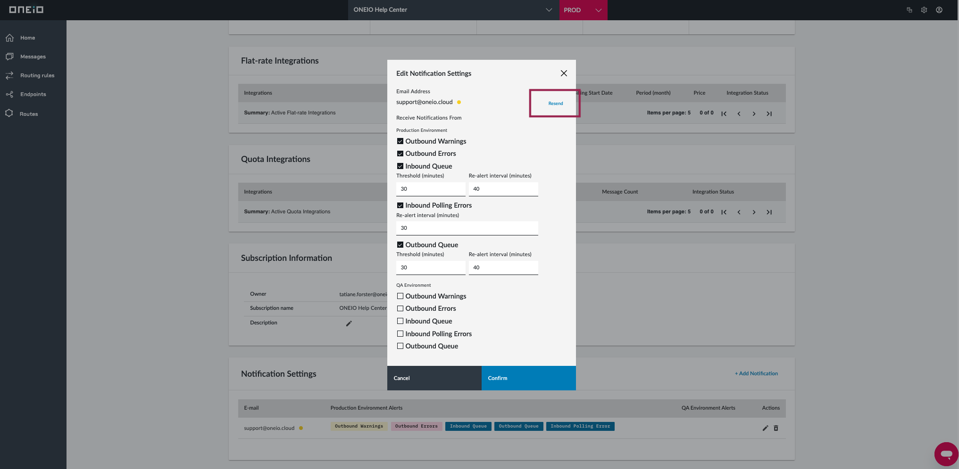Click Inbound Queue re-alert interval field
Image resolution: width=959 pixels, height=469 pixels.
tap(503, 189)
